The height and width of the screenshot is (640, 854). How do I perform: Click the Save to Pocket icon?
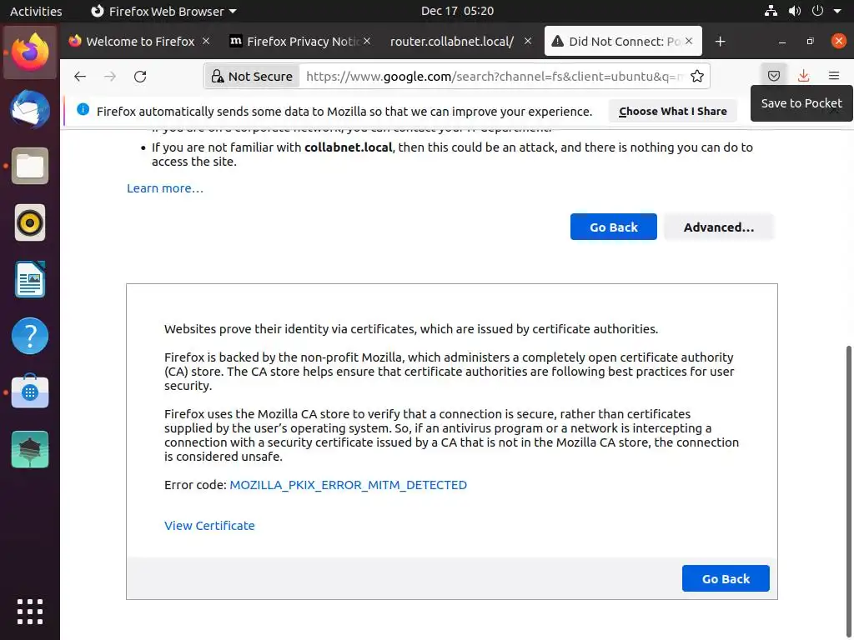774,76
